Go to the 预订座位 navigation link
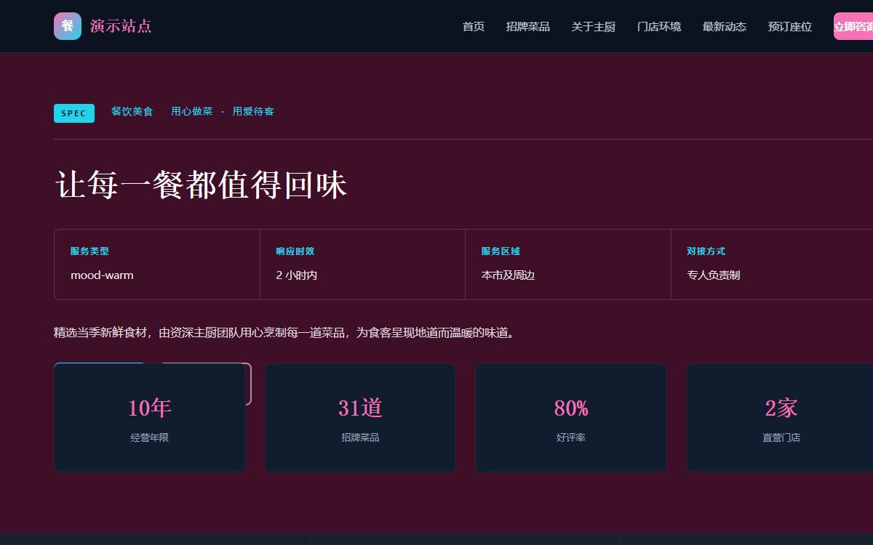Viewport: 873px width, 545px height. point(790,27)
